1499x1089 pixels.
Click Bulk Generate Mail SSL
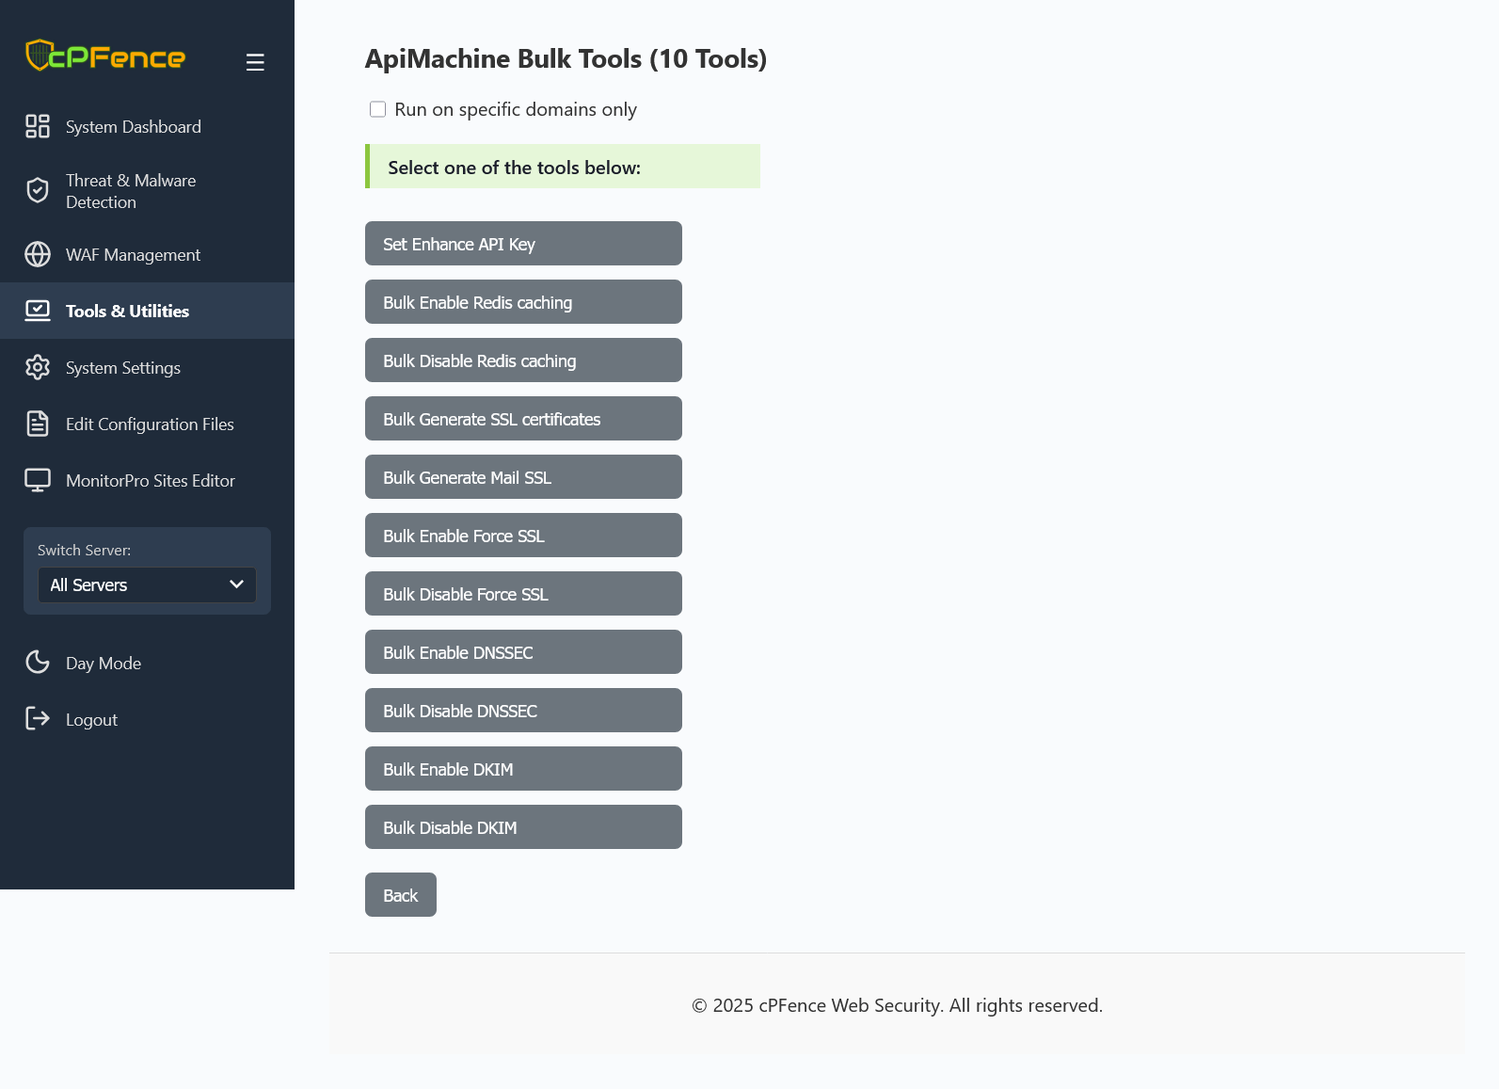[x=523, y=477]
